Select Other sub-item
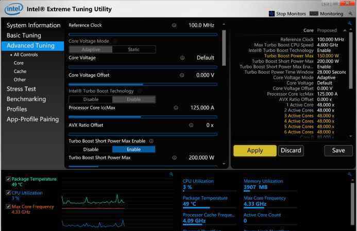357x231 pixels. coord(20,80)
